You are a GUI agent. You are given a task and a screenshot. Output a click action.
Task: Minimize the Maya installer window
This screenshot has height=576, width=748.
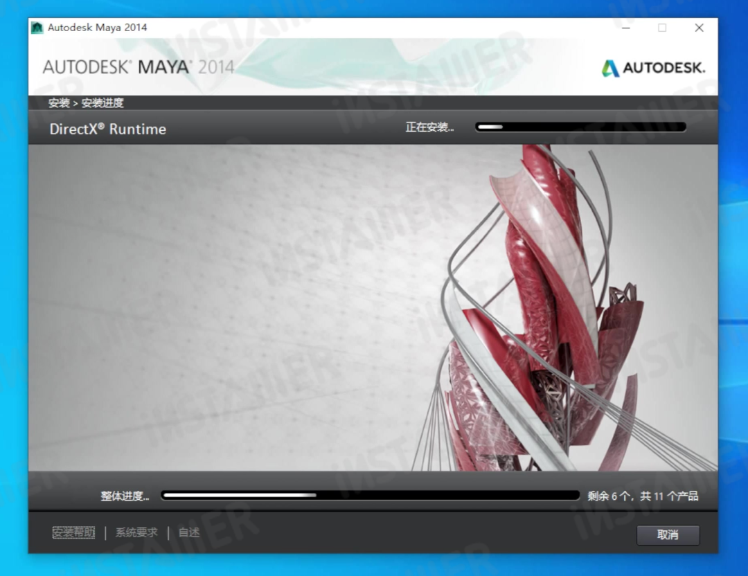pyautogui.click(x=626, y=28)
